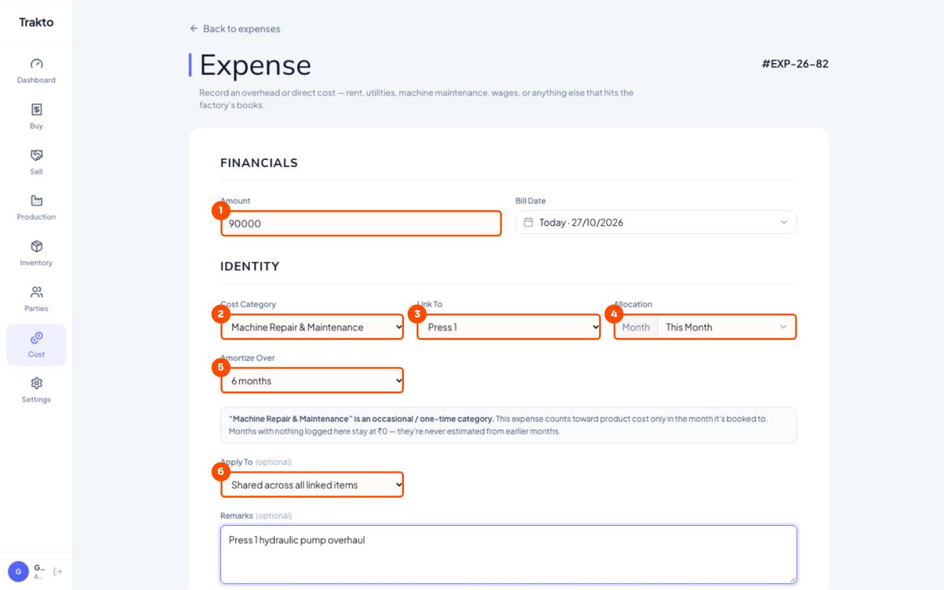Click the user avatar G circle
The height and width of the screenshot is (590, 944).
[x=18, y=571]
